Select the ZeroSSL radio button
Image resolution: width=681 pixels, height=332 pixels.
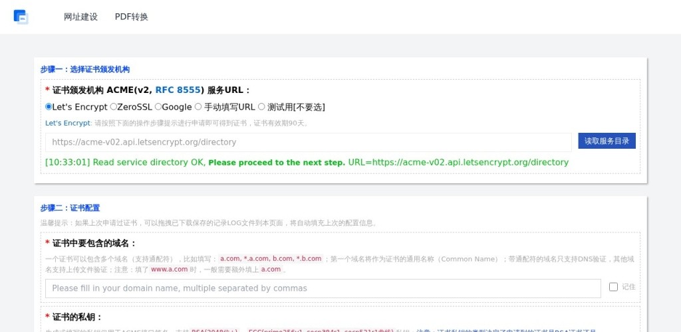[x=114, y=107]
